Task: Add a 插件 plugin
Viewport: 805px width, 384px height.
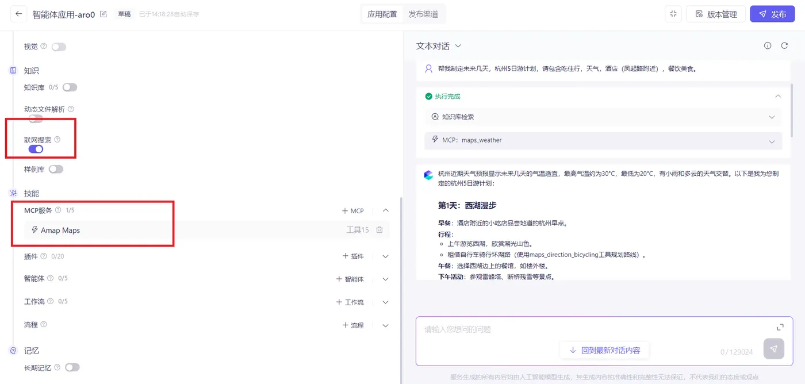Action: point(353,256)
